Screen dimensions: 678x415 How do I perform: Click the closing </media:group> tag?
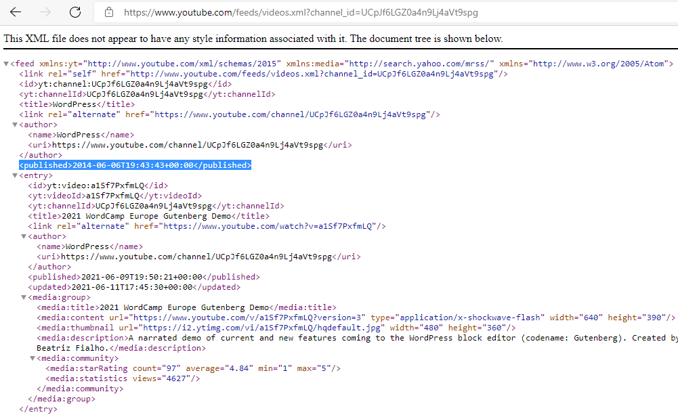62,399
